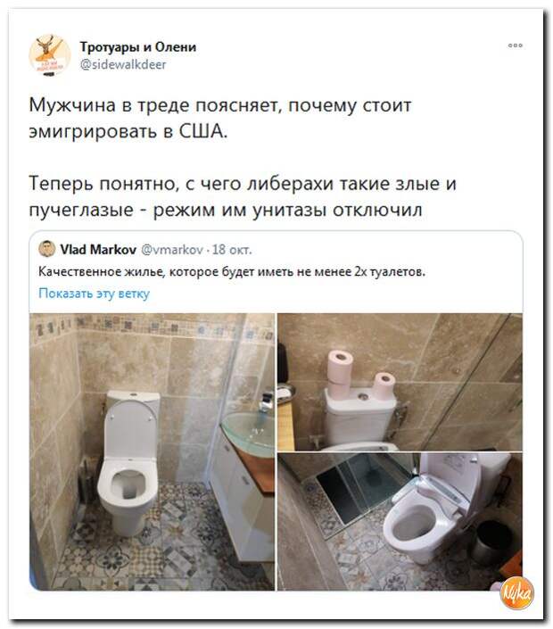Click the orange Nyka watermark badge

coord(517,593)
